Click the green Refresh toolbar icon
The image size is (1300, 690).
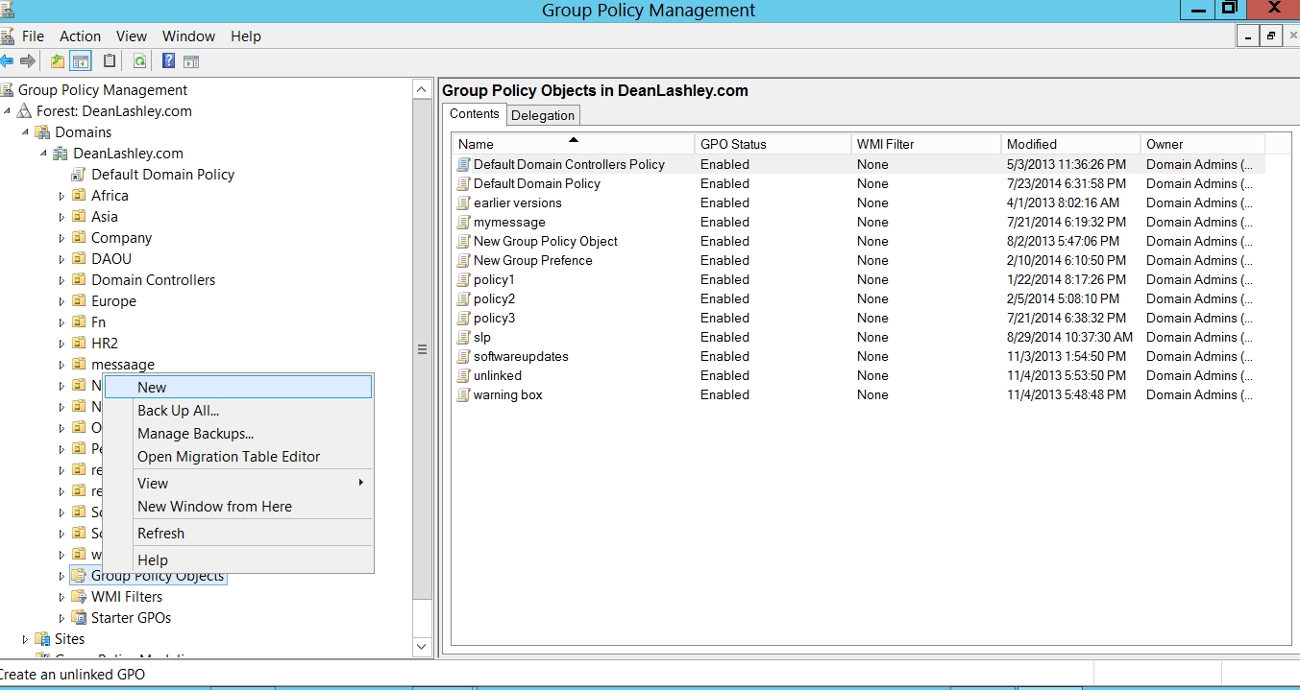(x=139, y=61)
